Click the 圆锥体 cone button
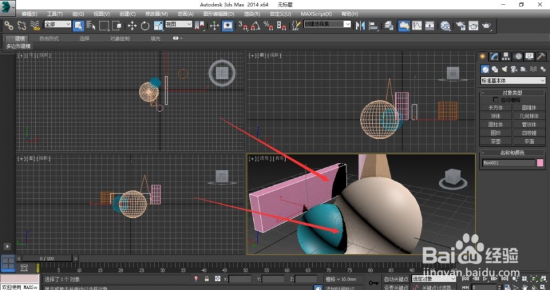 529,108
